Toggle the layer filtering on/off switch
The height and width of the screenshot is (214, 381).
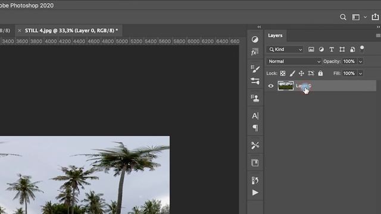[x=362, y=49]
